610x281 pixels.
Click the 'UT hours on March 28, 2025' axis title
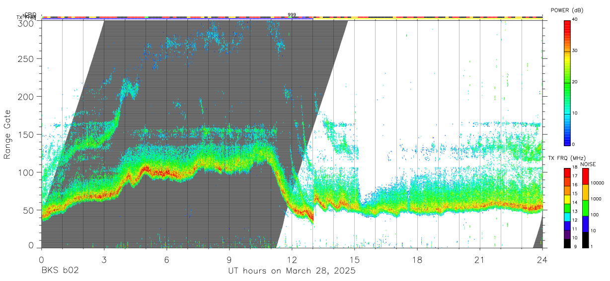pos(292,271)
